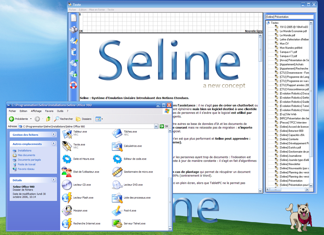Viewport: 324px width, 235px height.
Task: Open the Favoris réseau link
Action: (x=26, y=169)
